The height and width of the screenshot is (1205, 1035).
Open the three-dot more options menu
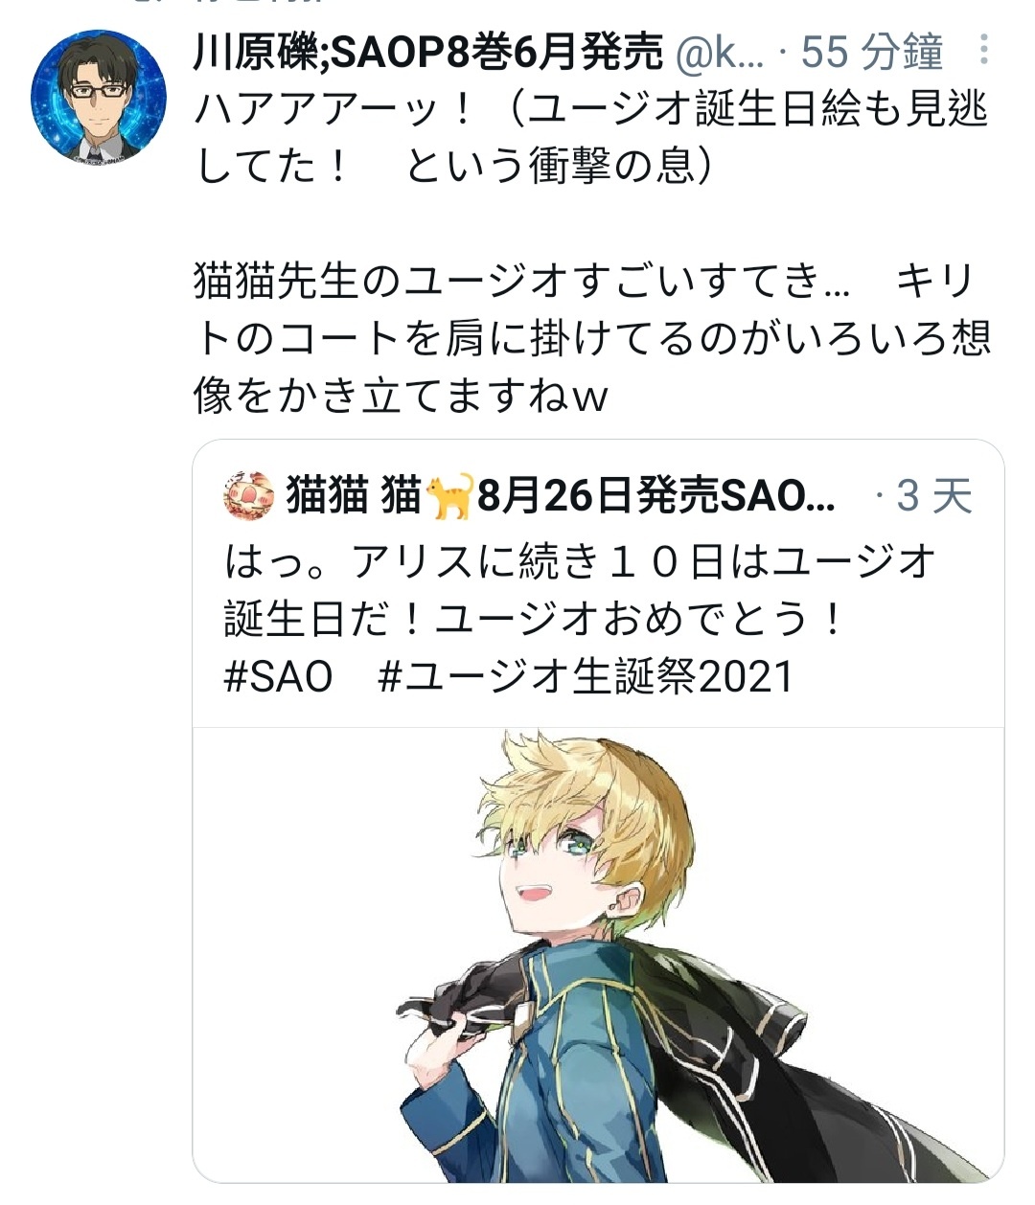click(x=984, y=51)
